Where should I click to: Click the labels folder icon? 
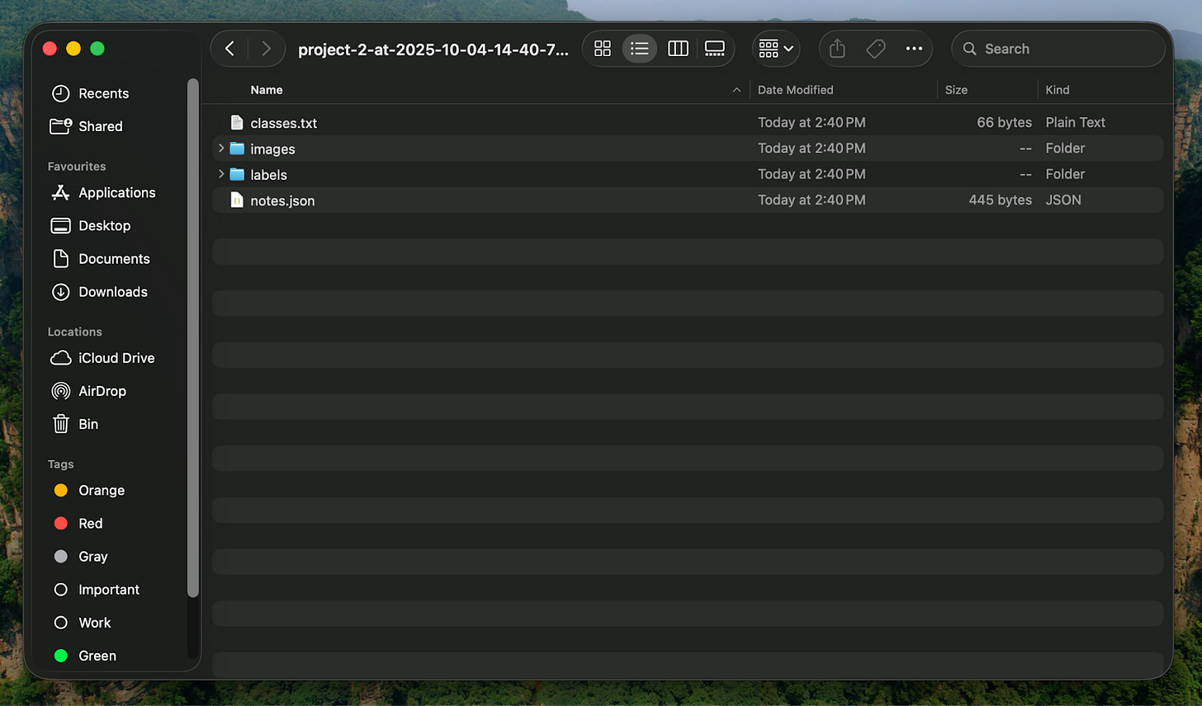pyautogui.click(x=237, y=174)
